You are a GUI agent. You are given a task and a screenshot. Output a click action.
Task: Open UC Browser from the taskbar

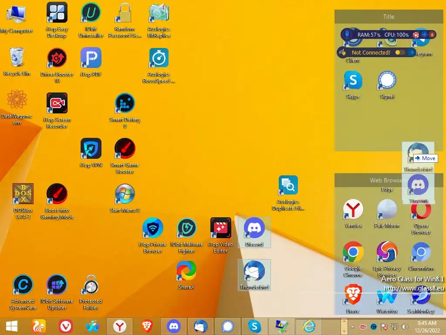(x=39, y=326)
